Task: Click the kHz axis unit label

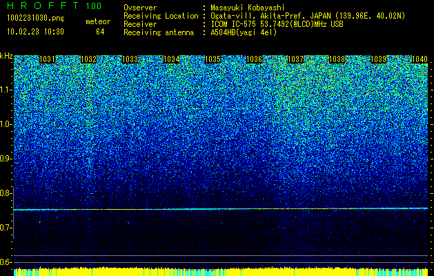Action: click(6, 56)
